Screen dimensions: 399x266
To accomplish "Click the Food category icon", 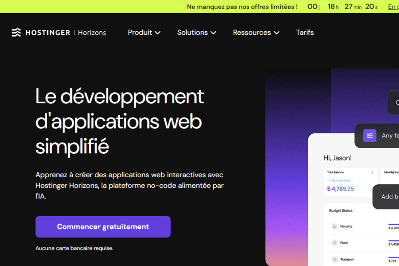I will click(x=334, y=243).
